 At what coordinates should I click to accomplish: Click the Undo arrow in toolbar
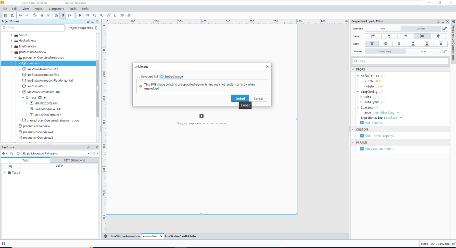click(20, 15)
